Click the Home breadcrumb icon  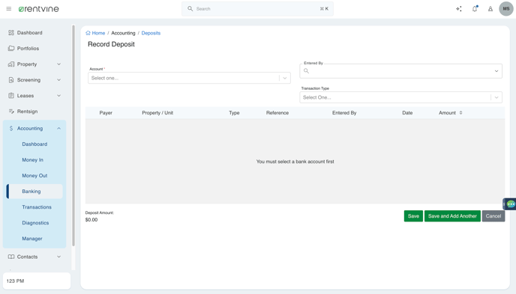point(88,33)
